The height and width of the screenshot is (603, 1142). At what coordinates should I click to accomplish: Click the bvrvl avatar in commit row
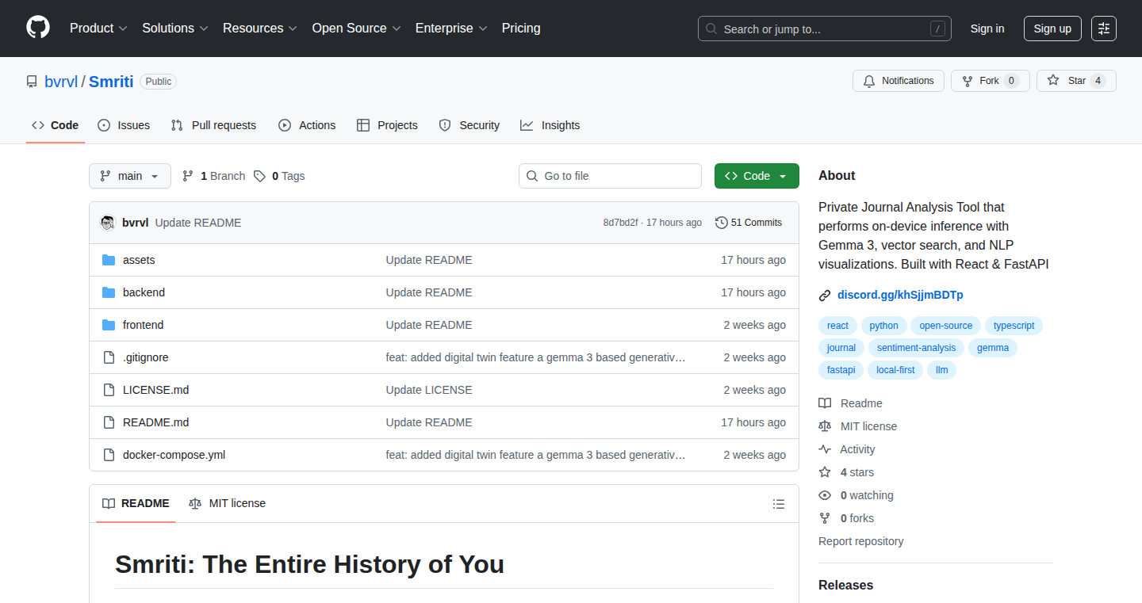108,223
